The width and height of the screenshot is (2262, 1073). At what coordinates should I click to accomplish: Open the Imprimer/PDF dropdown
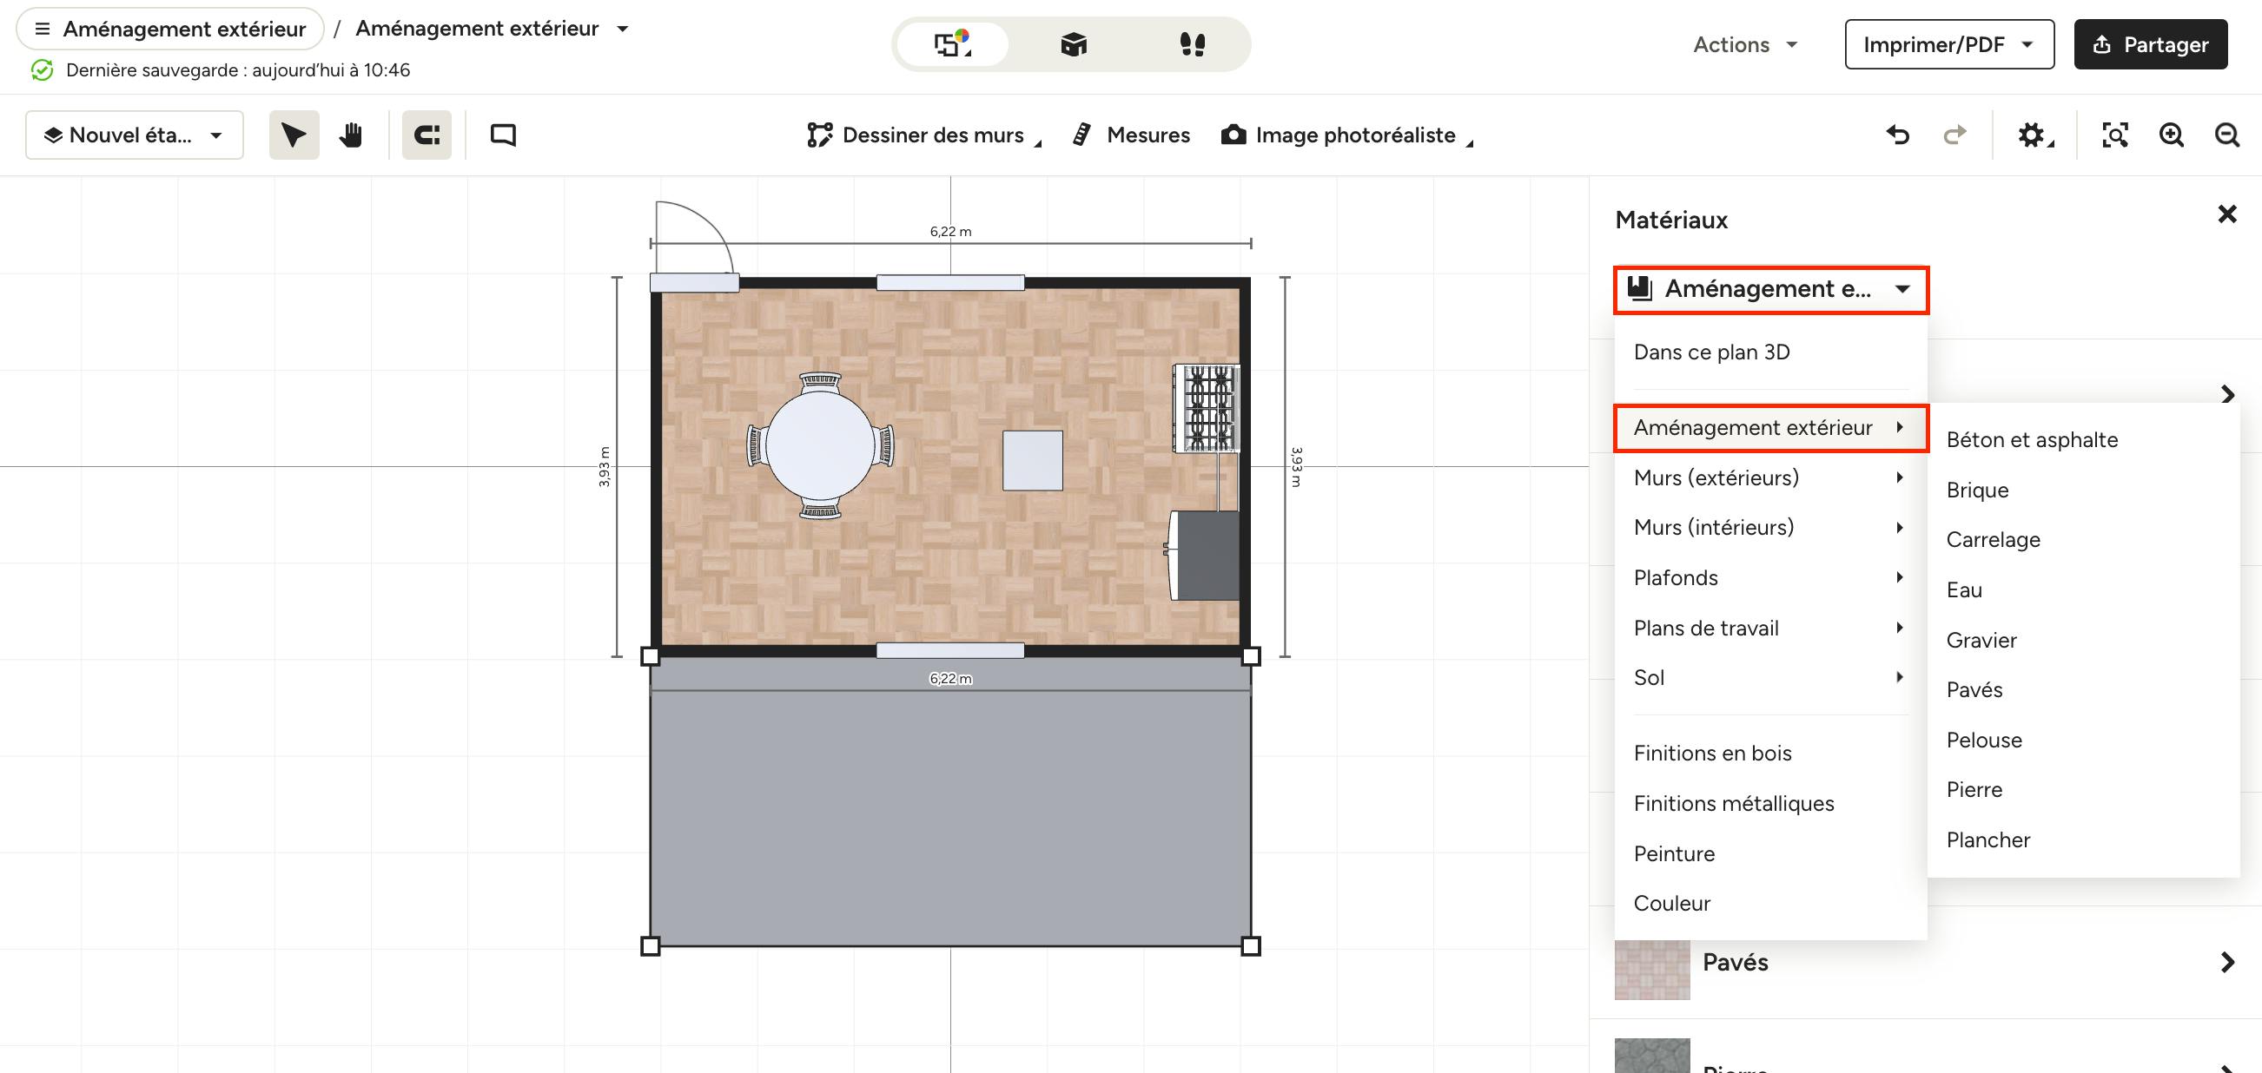pos(1949,45)
